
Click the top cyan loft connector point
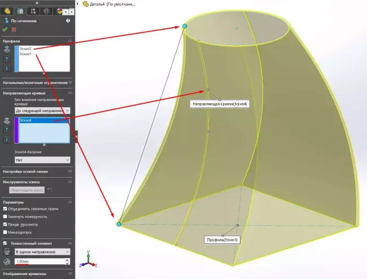(x=185, y=26)
